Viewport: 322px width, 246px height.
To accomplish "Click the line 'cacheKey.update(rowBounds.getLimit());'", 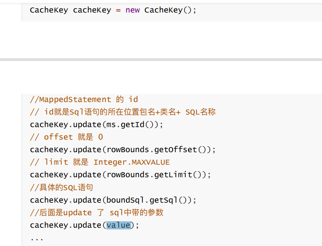I will (120, 175).
